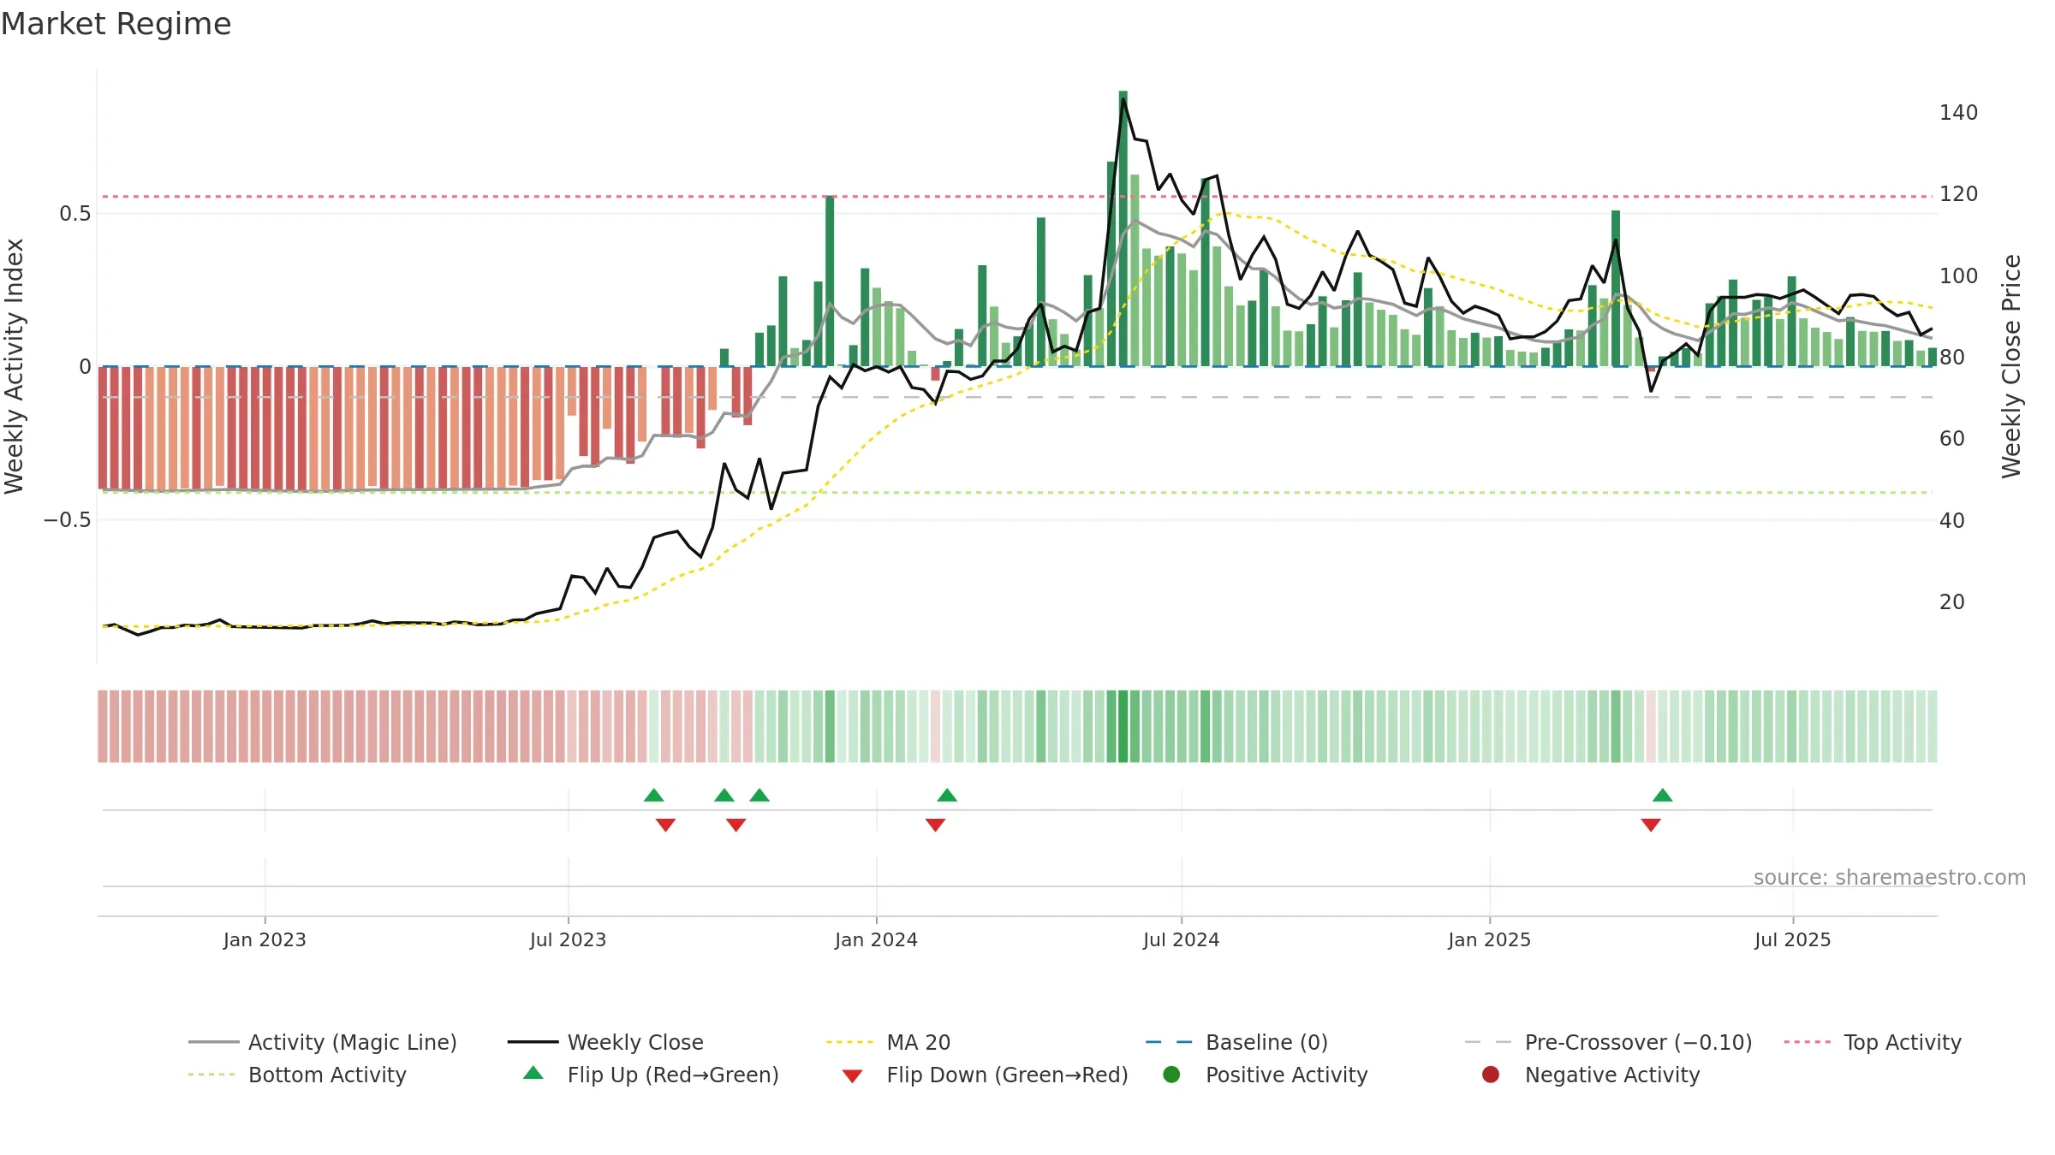Click the Jul 2025 axis label

pyautogui.click(x=1792, y=939)
